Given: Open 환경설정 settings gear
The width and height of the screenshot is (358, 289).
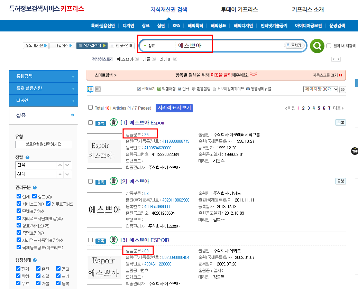Looking at the screenshot, I should click(x=194, y=89).
